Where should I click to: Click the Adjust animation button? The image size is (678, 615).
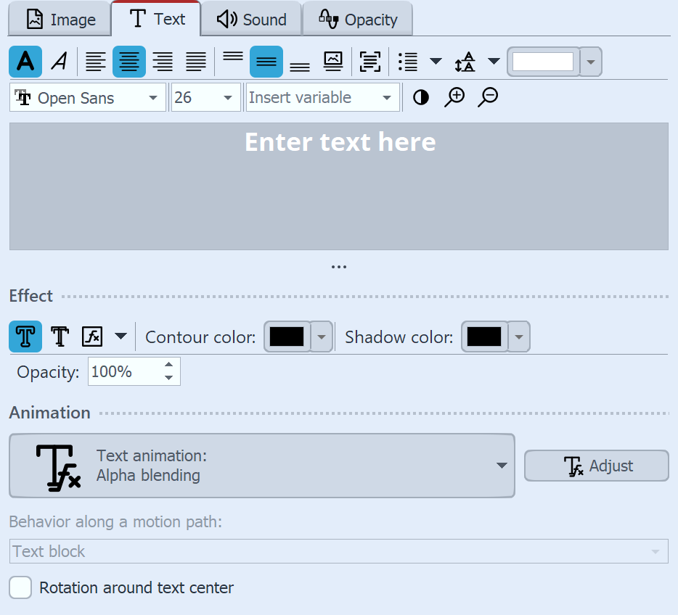coord(596,466)
